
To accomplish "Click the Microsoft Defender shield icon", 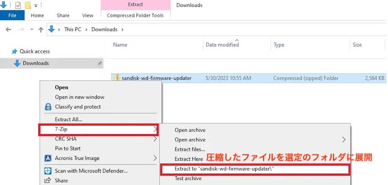I will (x=48, y=171).
